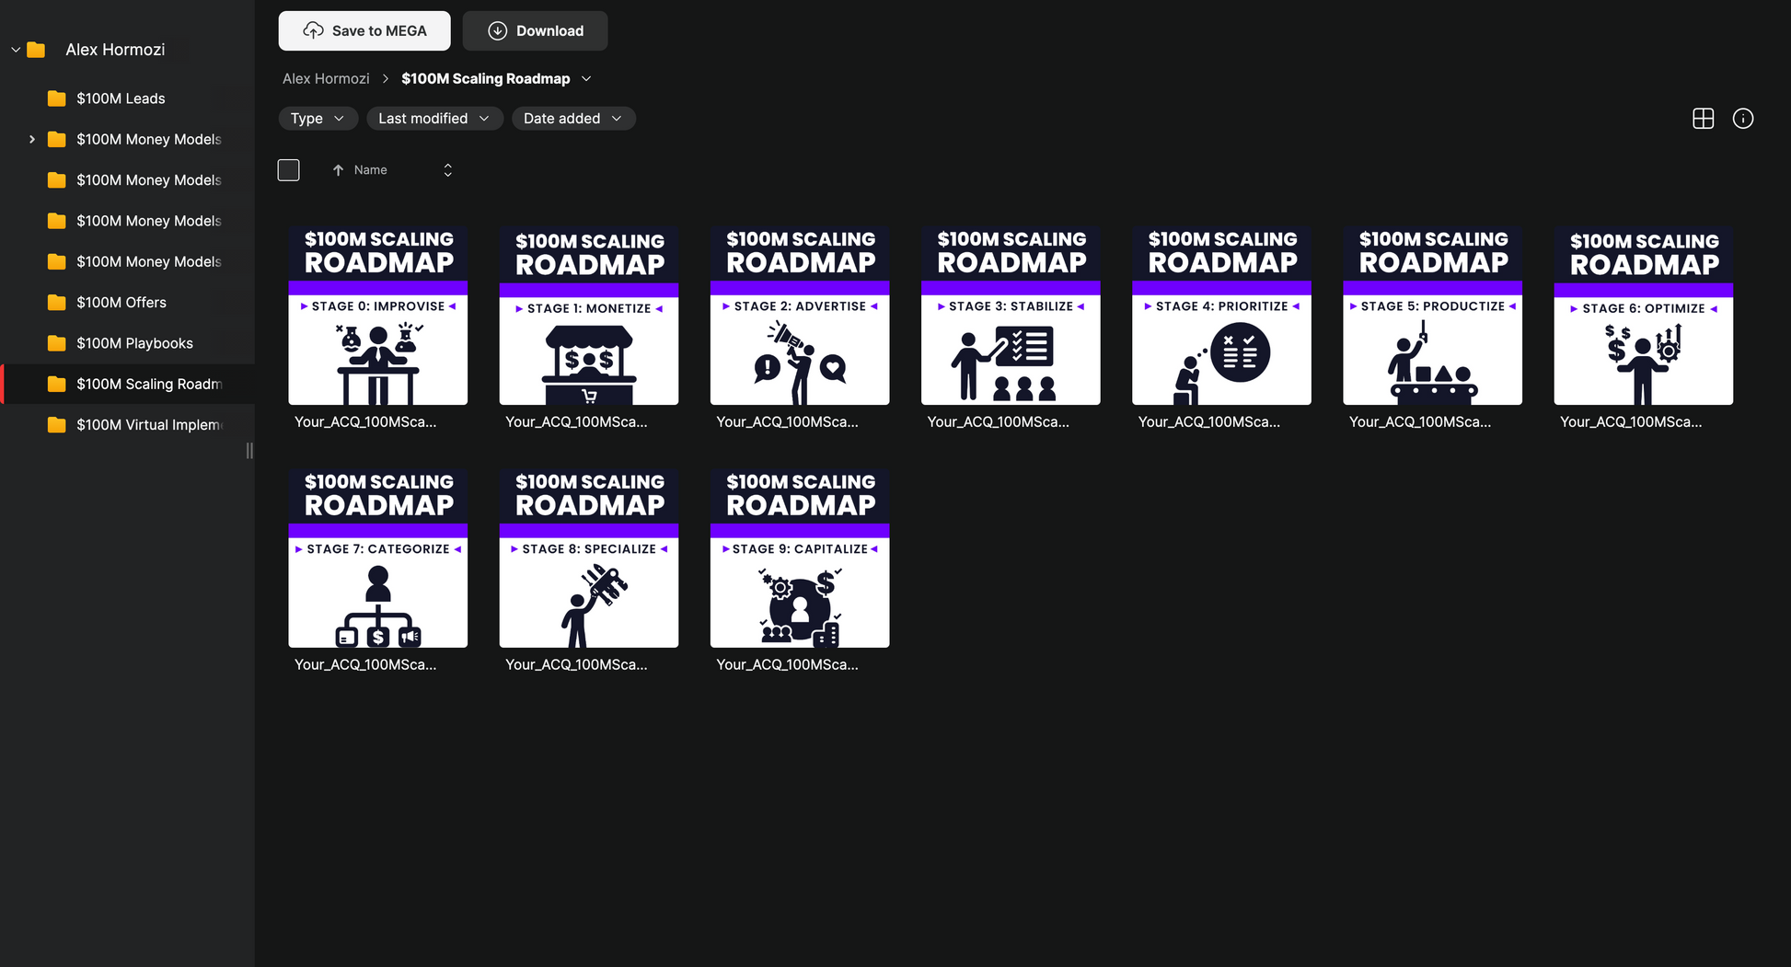Click the $100M Virtual Implementation folder icon
Screen dimensions: 1791x967
[x=57, y=425]
